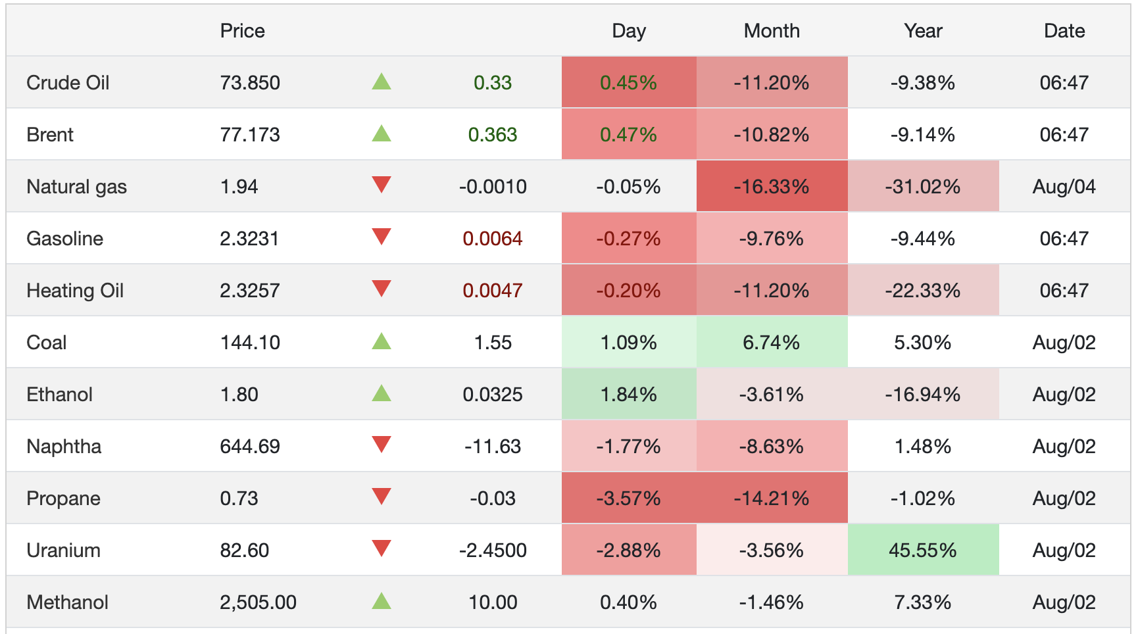Screen dimensions: 1138x634
Task: Select the Uranium price 82.60
Action: pyautogui.click(x=244, y=550)
